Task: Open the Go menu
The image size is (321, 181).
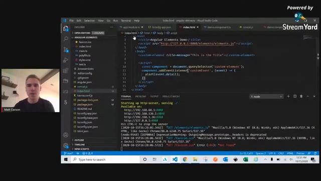Action: (x=108, y=21)
